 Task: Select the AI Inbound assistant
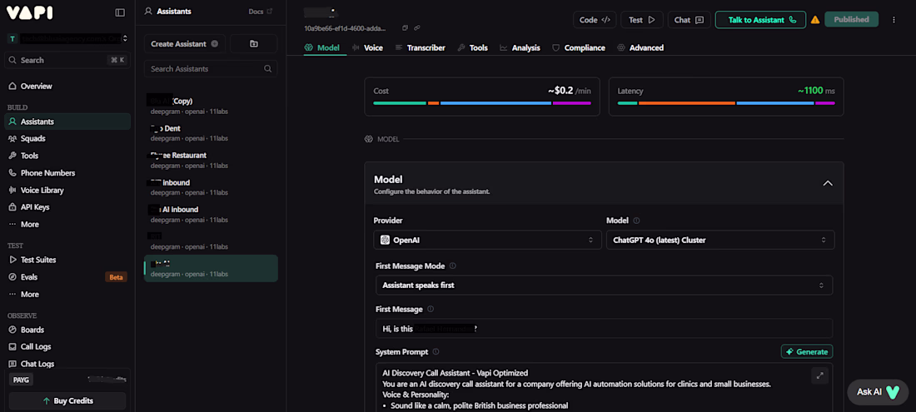[211, 214]
